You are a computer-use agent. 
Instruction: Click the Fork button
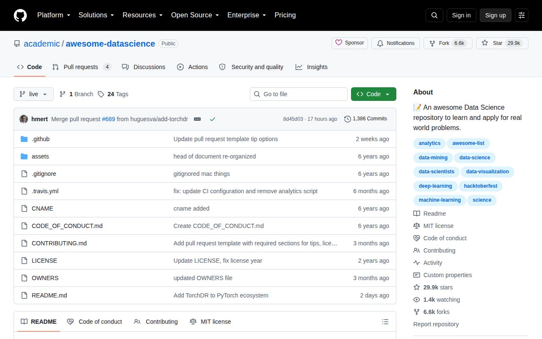click(448, 43)
